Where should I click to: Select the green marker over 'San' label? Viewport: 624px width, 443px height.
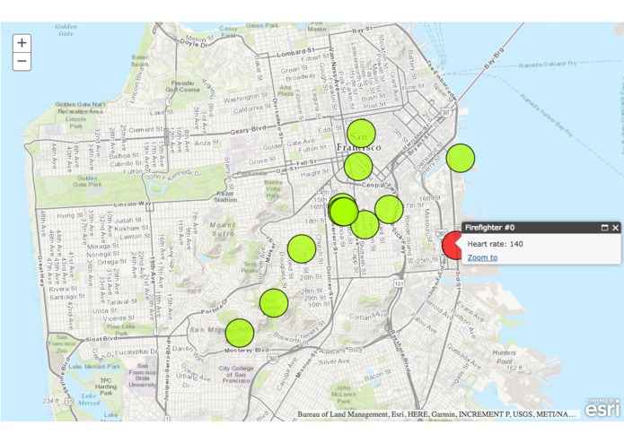coord(361,134)
